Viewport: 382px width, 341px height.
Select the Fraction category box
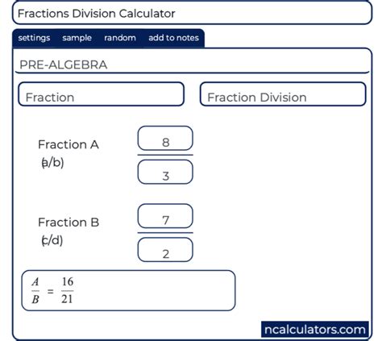point(101,94)
